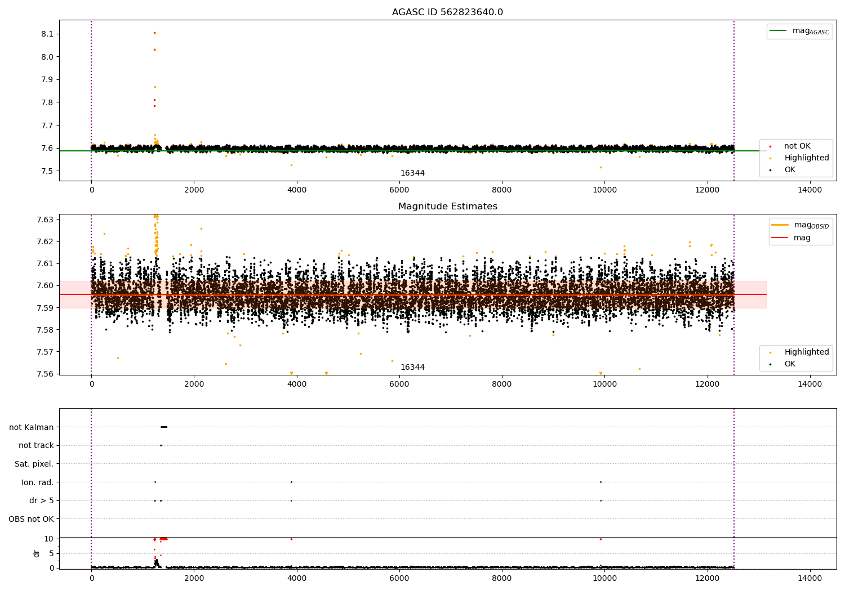Click the 'AGASC ID 562823640.0' plot title
The image size is (845, 591).
coord(447,12)
